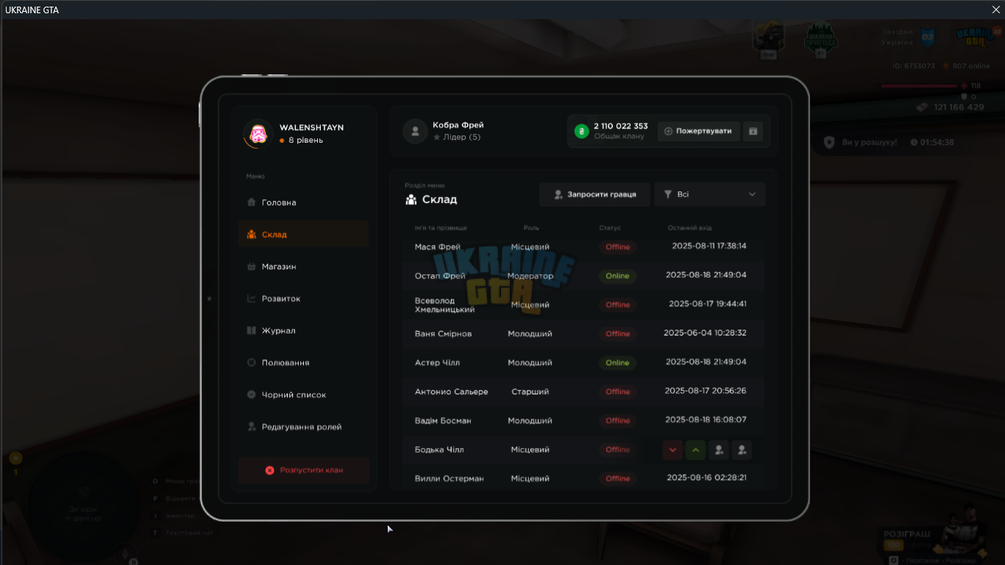This screenshot has height=565, width=1005.
Task: Select member Антонио Сальере
Action: tap(451, 391)
